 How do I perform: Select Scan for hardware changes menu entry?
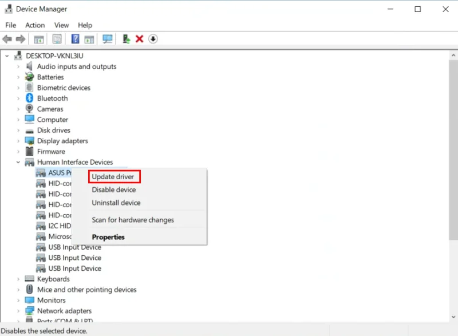click(133, 220)
